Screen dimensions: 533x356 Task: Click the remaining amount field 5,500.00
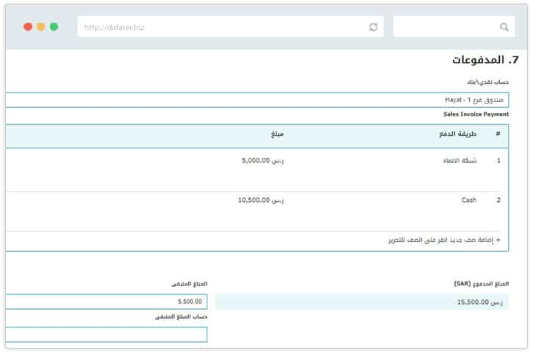click(x=107, y=302)
